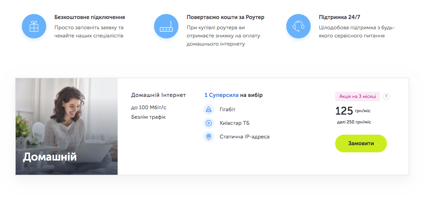This screenshot has height=201, width=428.
Task: Click the Статична IP-адреса option label
Action: click(244, 137)
